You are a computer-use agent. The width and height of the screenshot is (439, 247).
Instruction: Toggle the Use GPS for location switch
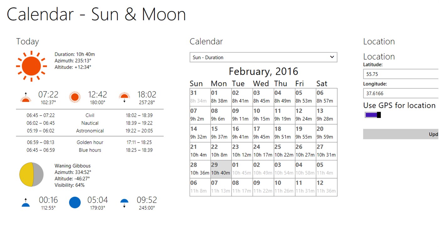pyautogui.click(x=372, y=115)
